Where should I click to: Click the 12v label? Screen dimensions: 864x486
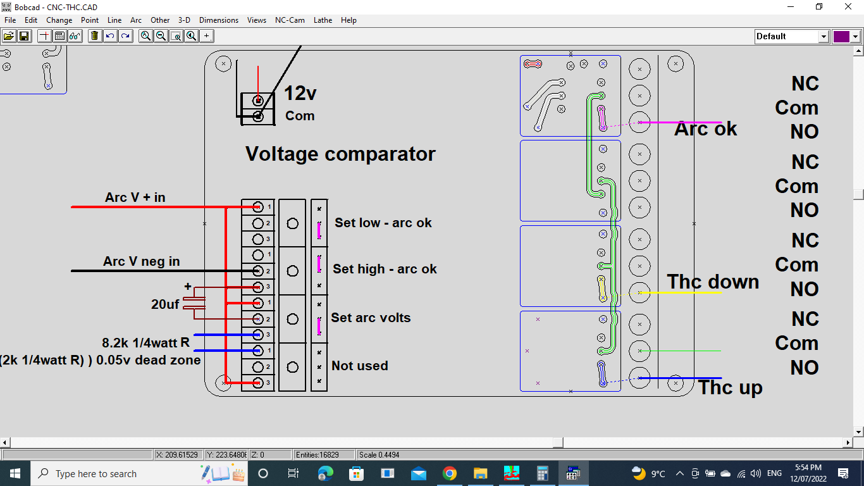pos(300,94)
